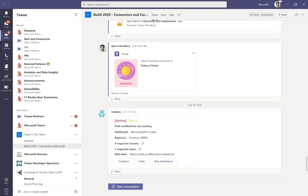Click the Incidents connector avatar
308x196 pixels.
pyautogui.click(x=102, y=114)
